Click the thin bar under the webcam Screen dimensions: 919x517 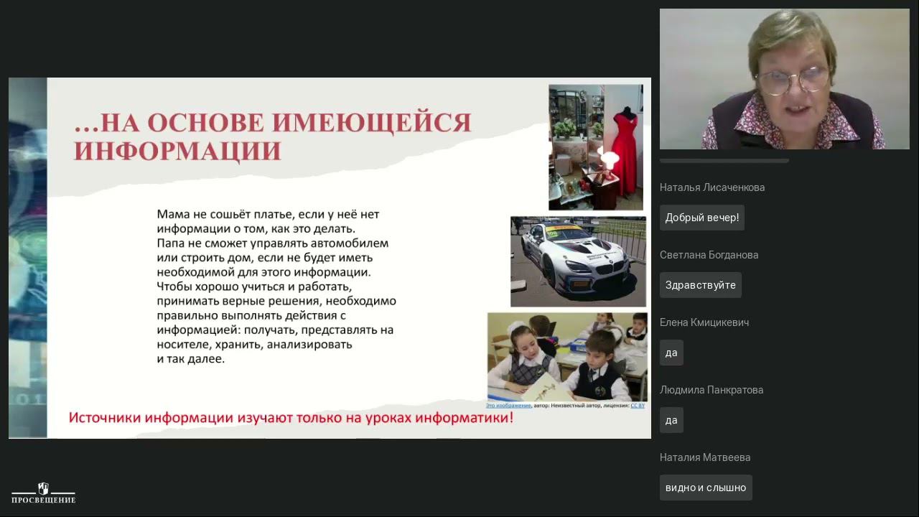coord(724,161)
